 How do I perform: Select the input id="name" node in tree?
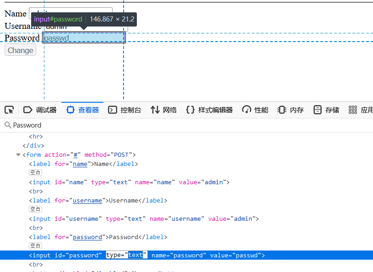click(128, 182)
